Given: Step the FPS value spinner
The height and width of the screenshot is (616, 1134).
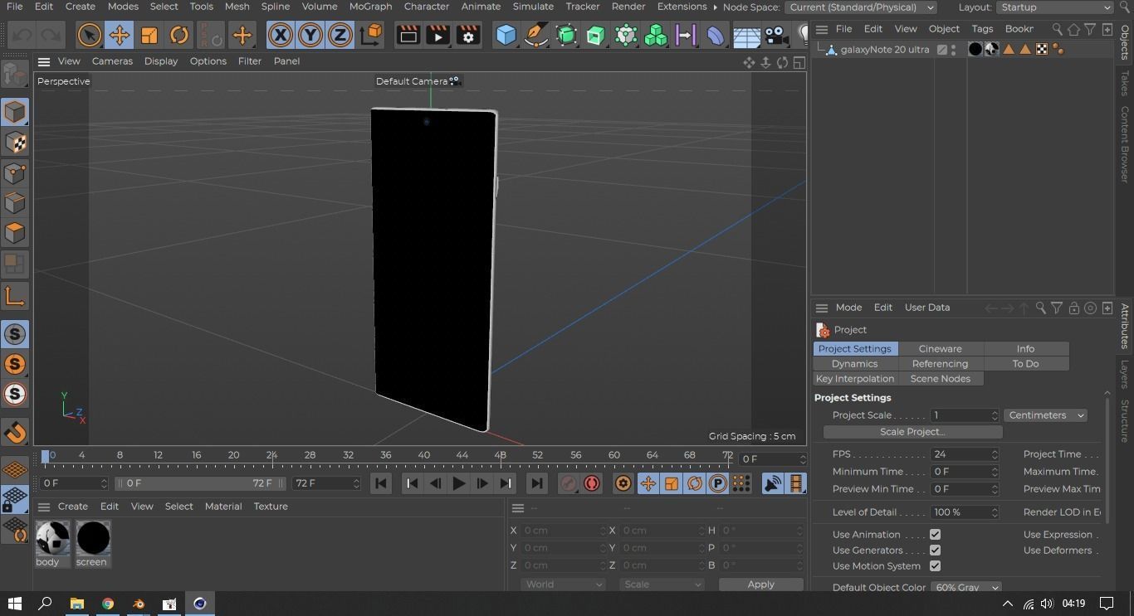Looking at the screenshot, I should pos(995,454).
